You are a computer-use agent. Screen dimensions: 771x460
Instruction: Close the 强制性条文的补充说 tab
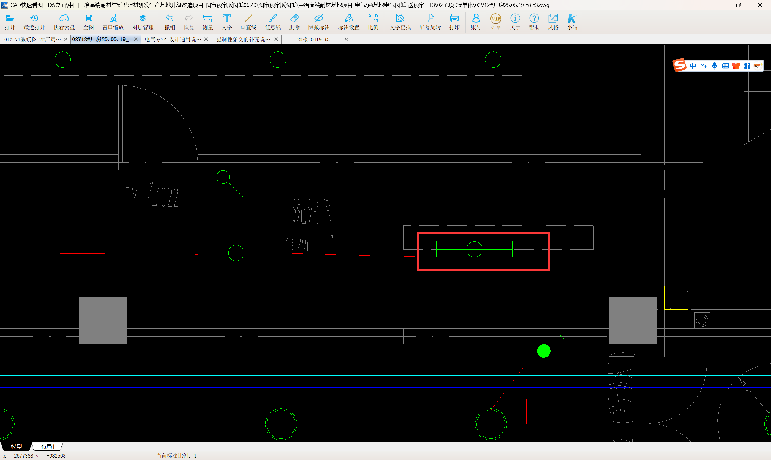tap(276, 39)
